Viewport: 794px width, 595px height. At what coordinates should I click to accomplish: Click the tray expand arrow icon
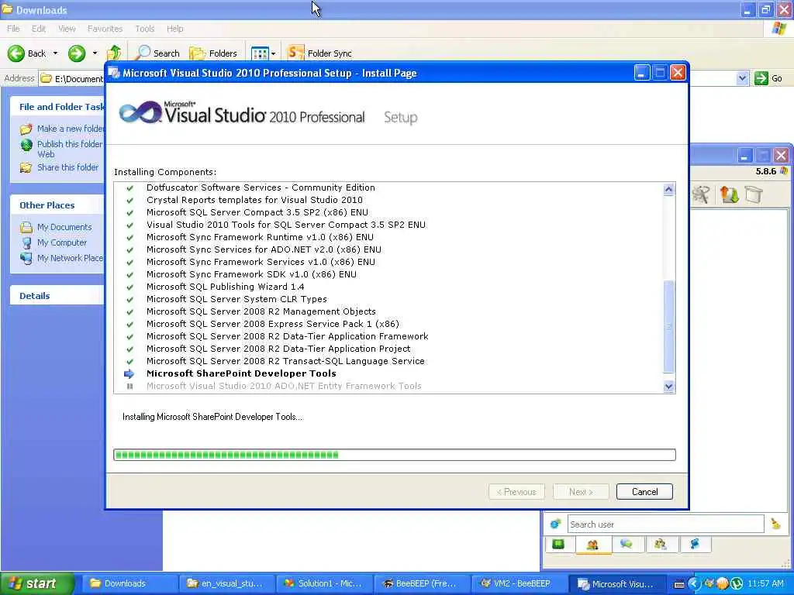tap(694, 584)
